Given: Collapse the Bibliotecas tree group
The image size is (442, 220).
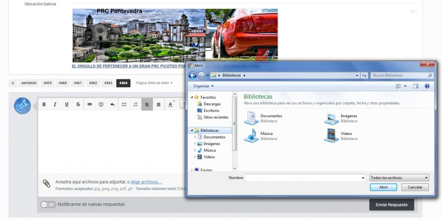Looking at the screenshot, I should (x=192, y=131).
